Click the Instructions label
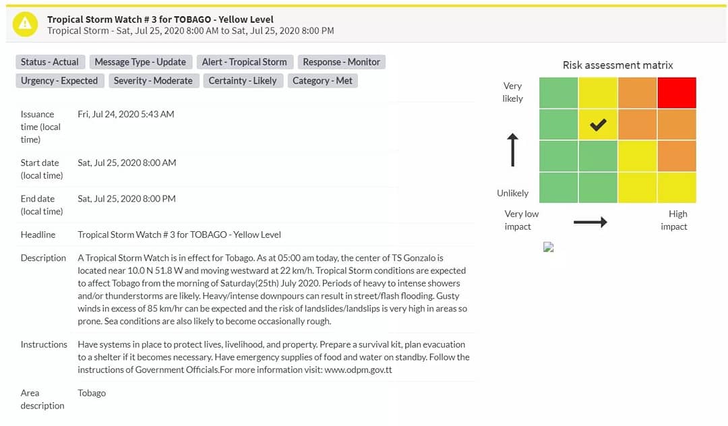Screen dimensions: 728x426 pyautogui.click(x=44, y=344)
